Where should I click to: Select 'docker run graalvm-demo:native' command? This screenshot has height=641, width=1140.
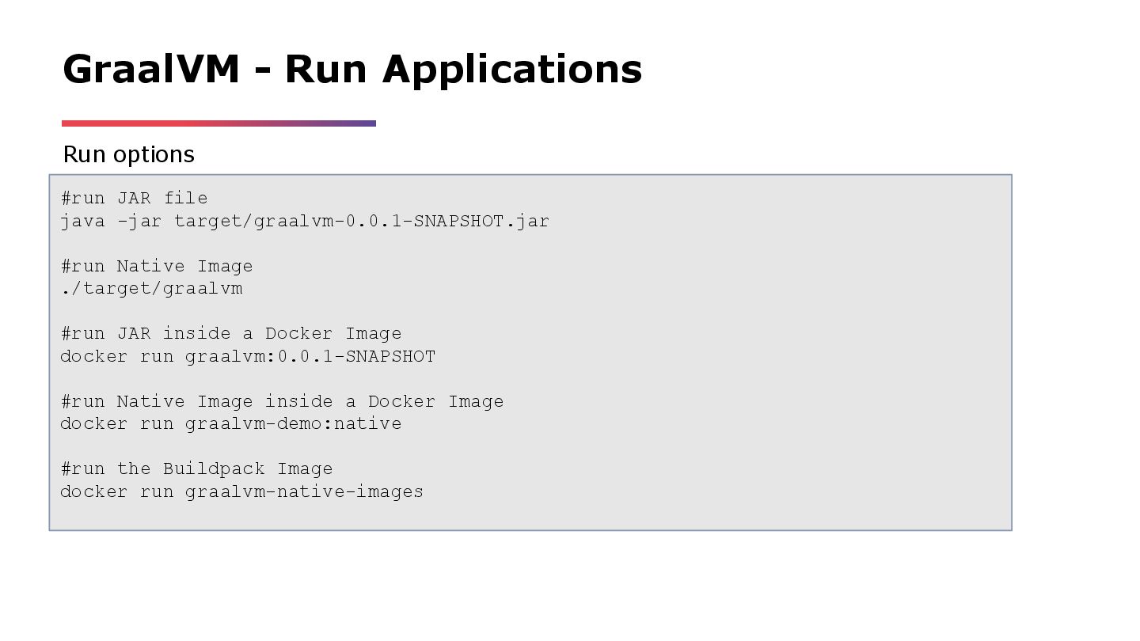(231, 423)
